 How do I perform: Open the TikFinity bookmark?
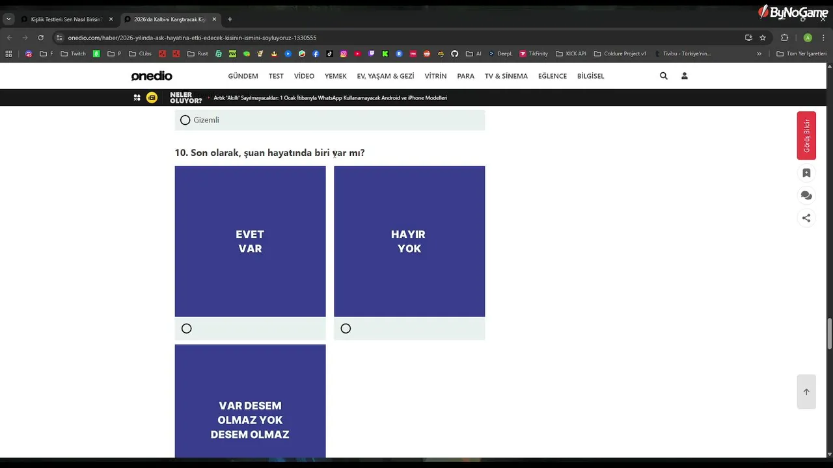pyautogui.click(x=534, y=54)
